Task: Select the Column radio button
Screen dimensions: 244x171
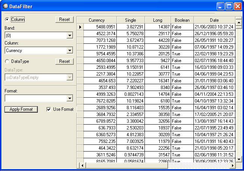Action: click(x=7, y=19)
